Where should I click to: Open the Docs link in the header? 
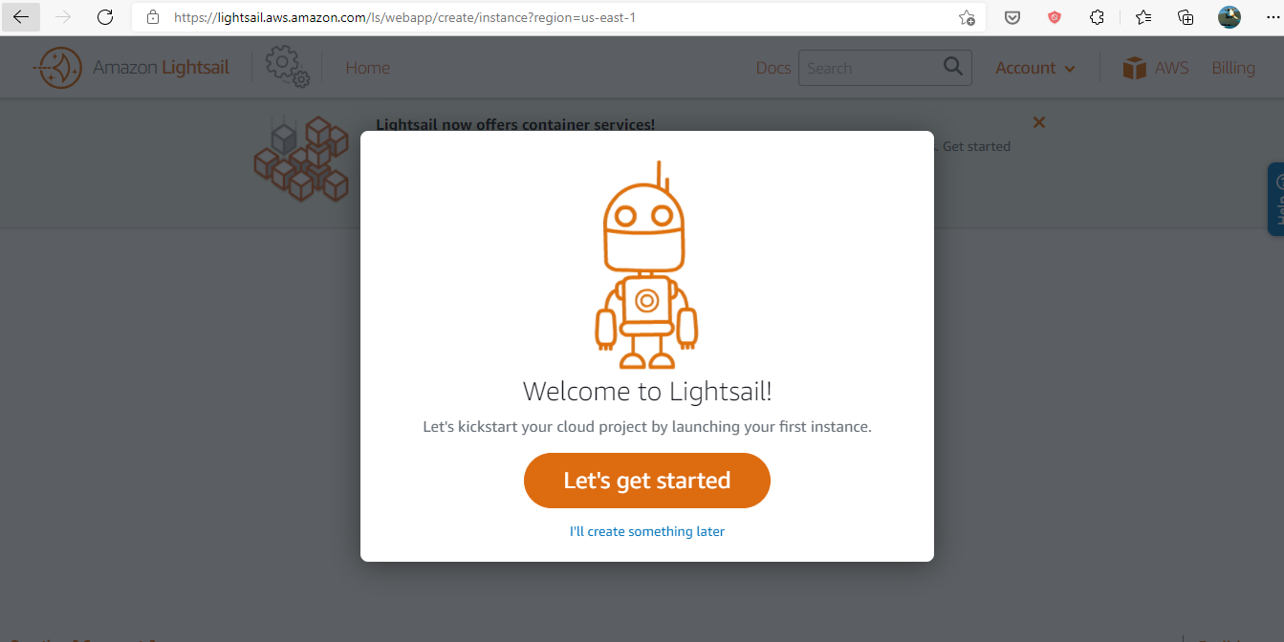tap(773, 68)
